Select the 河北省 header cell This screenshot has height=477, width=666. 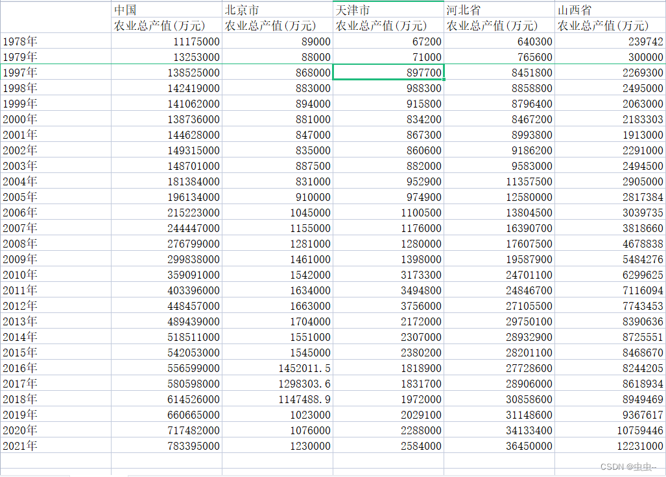click(499, 10)
